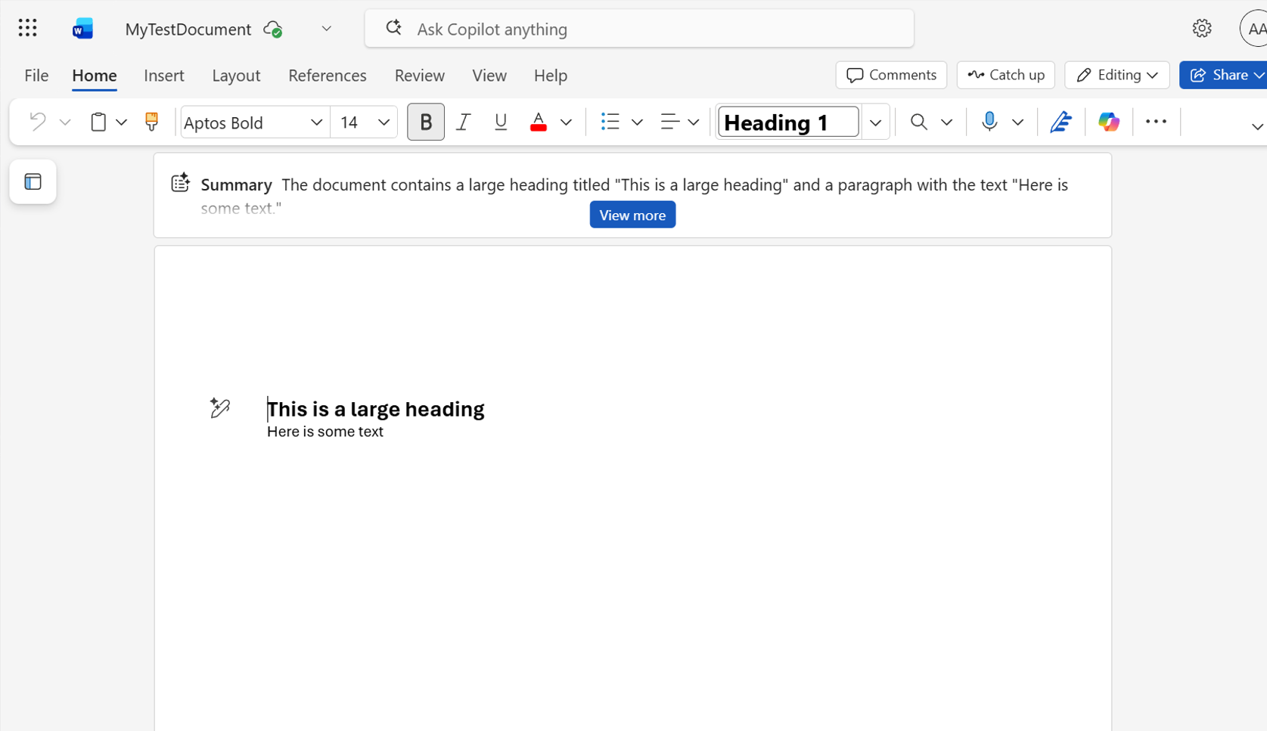Open the navigation pane icon
1267x731 pixels.
[x=33, y=181]
